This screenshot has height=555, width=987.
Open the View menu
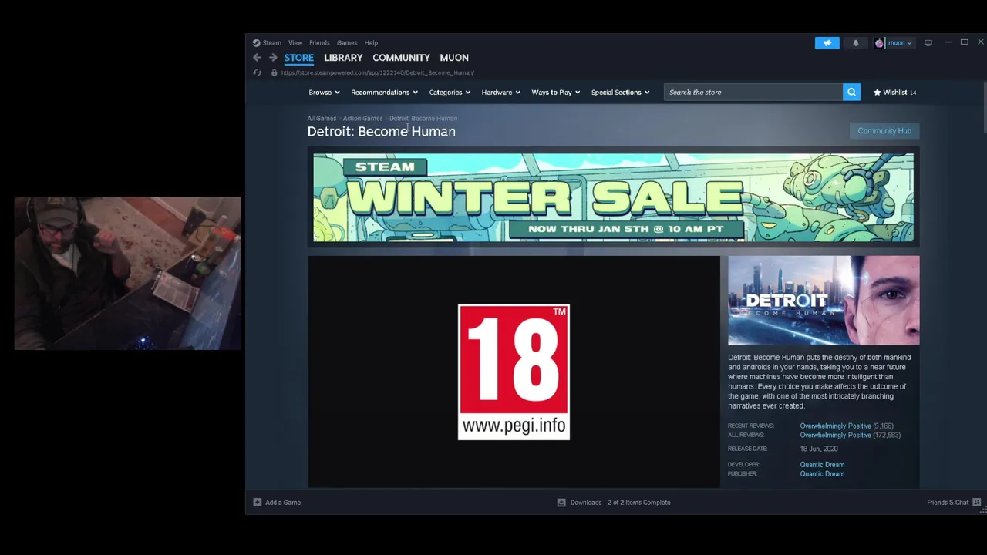(295, 43)
